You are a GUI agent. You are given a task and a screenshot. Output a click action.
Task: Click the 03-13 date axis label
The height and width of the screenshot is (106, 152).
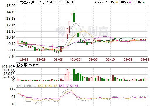(145, 60)
